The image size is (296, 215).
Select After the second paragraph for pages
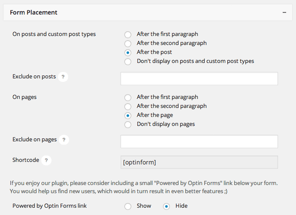(128, 106)
